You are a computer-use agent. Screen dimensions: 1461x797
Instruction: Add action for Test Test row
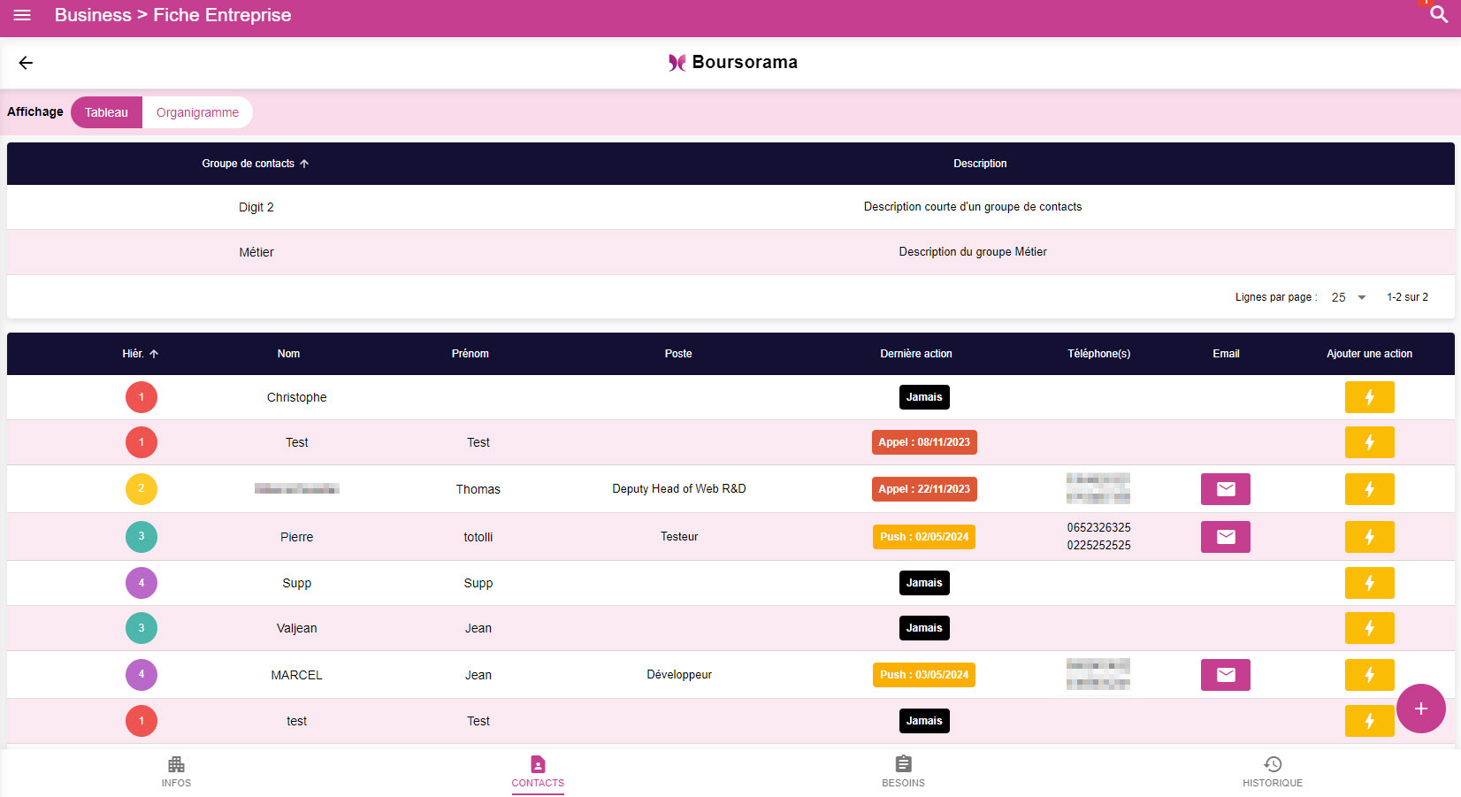[x=1369, y=442]
